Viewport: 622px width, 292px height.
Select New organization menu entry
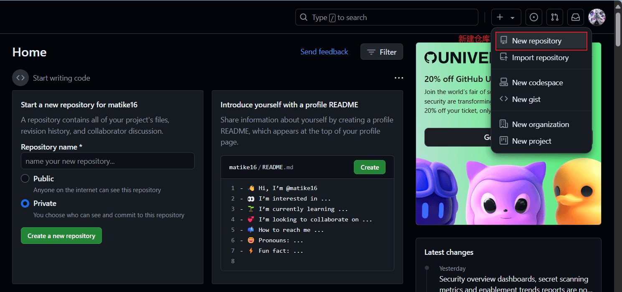click(x=541, y=124)
